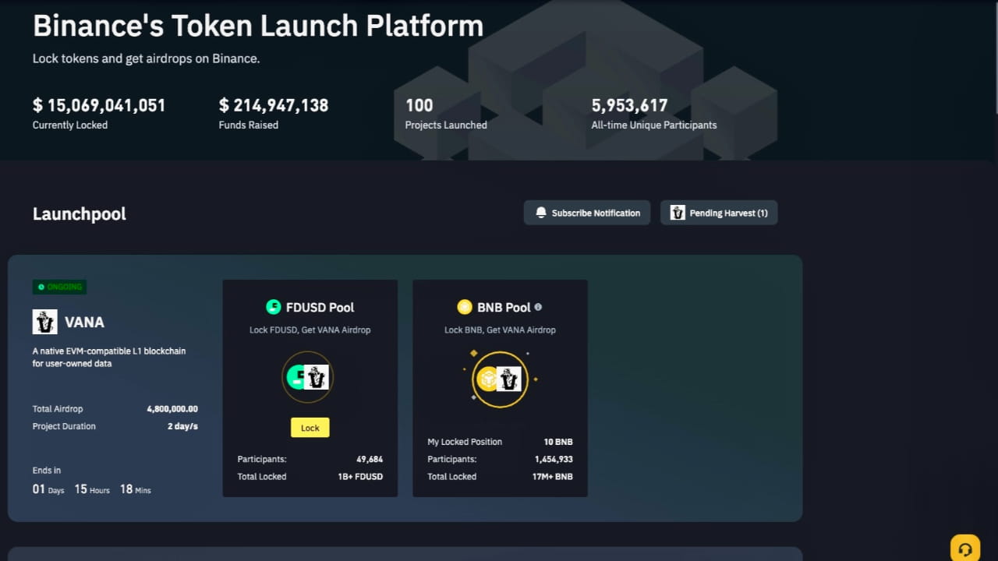Click the 17M+ BNB total locked value
This screenshot has width=998, height=561.
pyautogui.click(x=552, y=477)
